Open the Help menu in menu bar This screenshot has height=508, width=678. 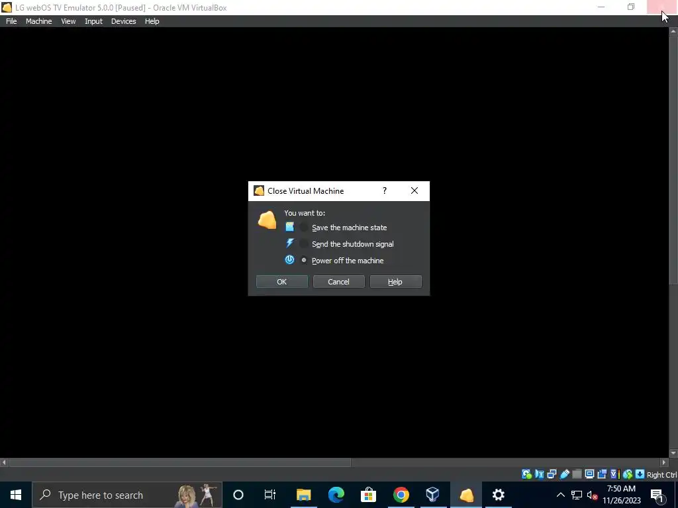pos(152,21)
